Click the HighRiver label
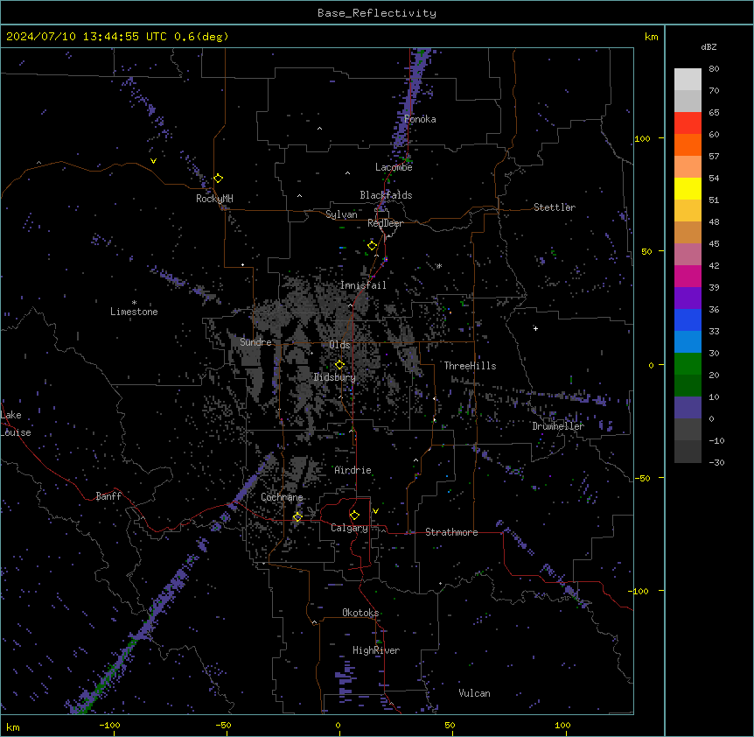This screenshot has width=754, height=737. pyautogui.click(x=376, y=650)
